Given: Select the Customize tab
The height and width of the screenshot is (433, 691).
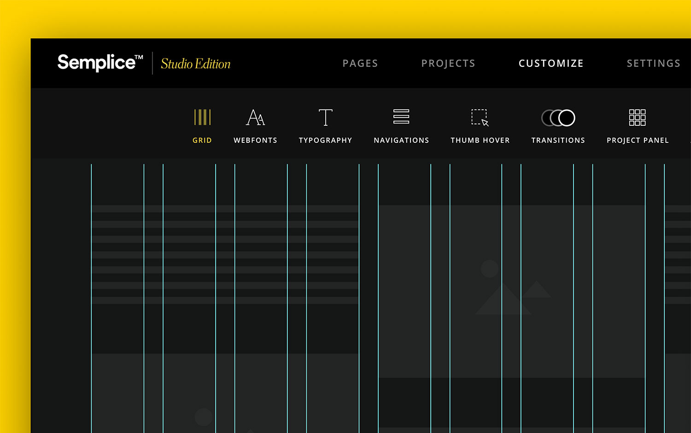Looking at the screenshot, I should pos(551,63).
